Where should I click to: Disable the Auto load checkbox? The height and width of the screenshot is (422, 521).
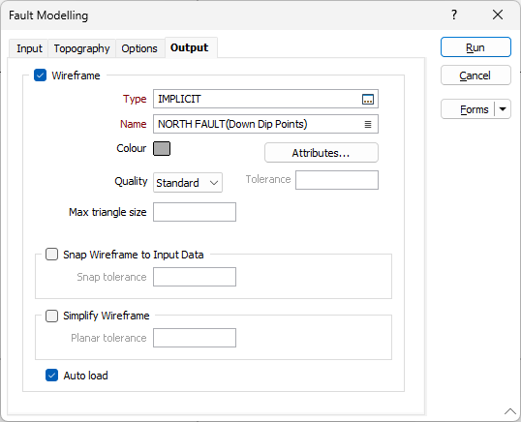[52, 376]
